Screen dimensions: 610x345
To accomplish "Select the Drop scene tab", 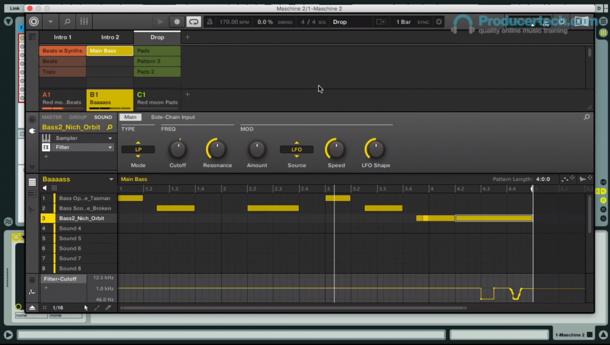I will (157, 37).
